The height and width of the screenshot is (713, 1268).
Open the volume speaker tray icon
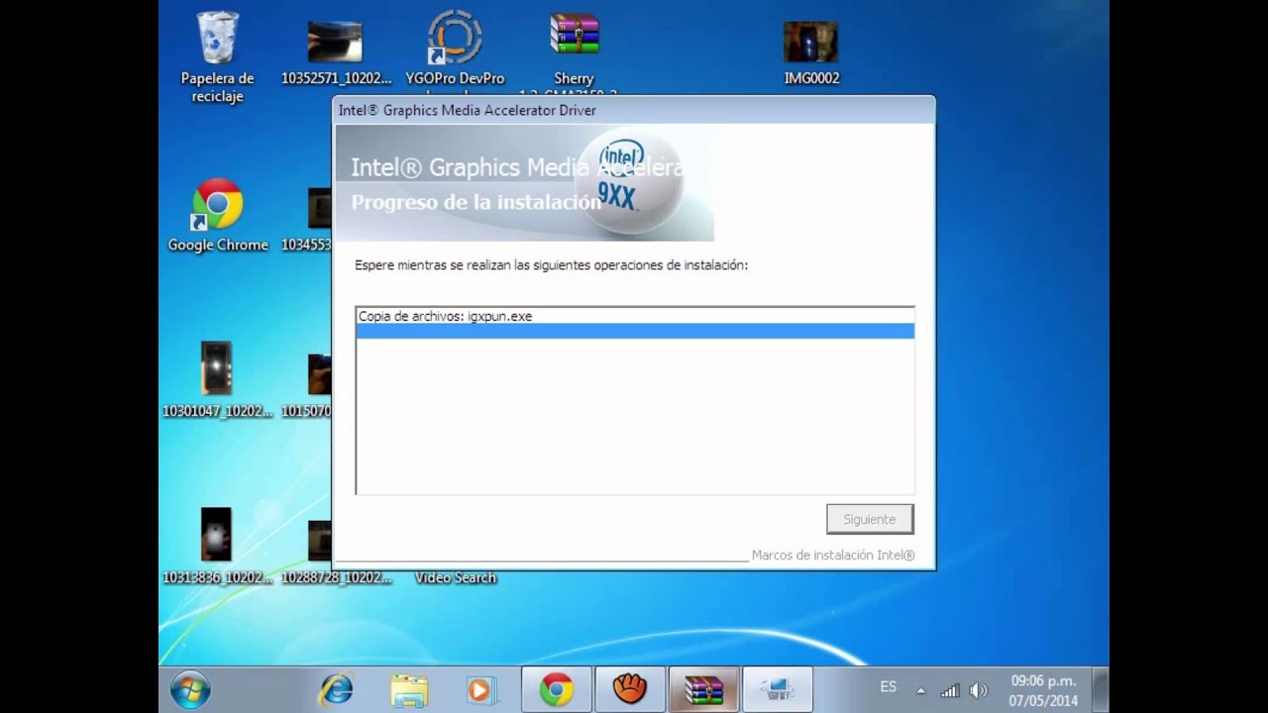[x=979, y=690]
